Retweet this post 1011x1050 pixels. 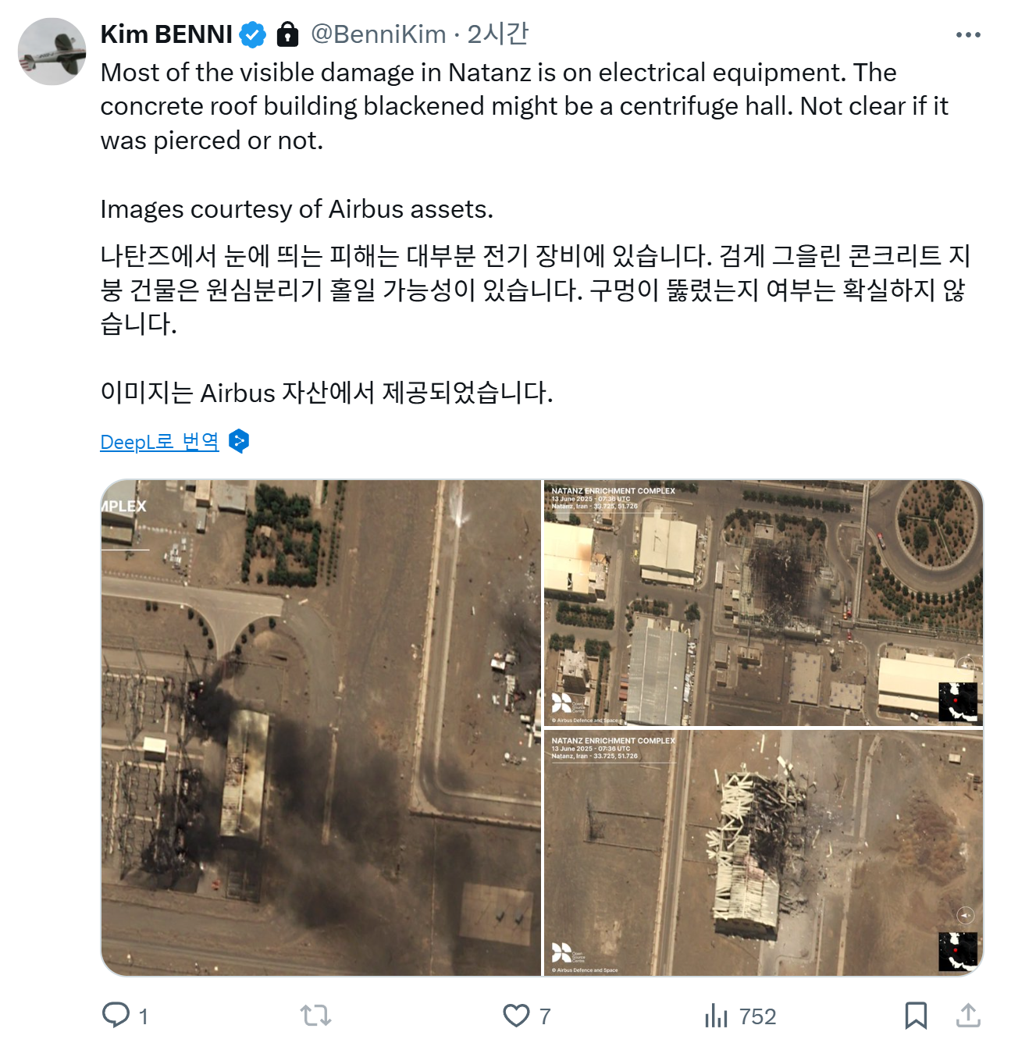pyautogui.click(x=315, y=1016)
